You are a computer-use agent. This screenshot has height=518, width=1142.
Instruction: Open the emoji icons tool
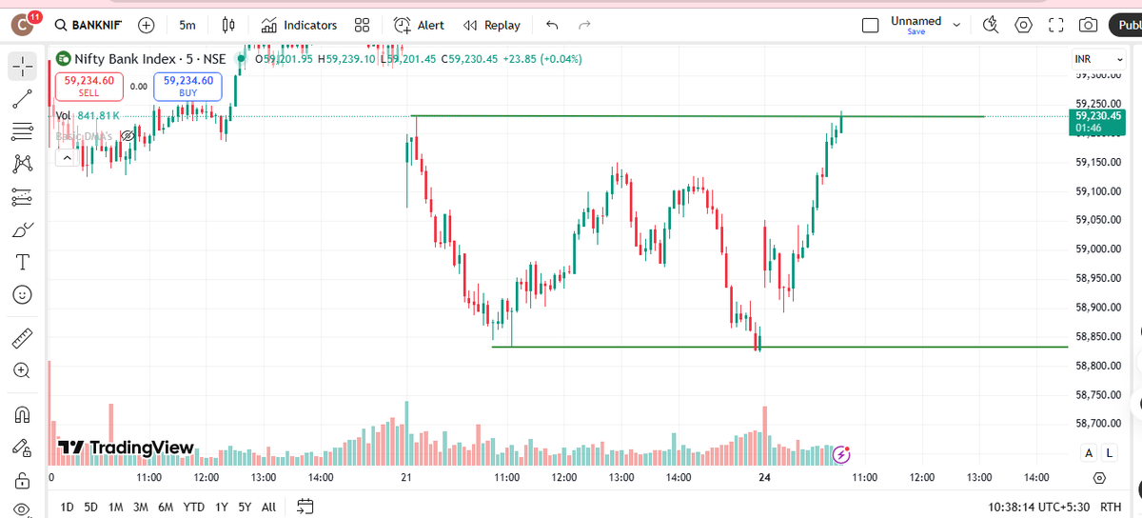pos(23,295)
